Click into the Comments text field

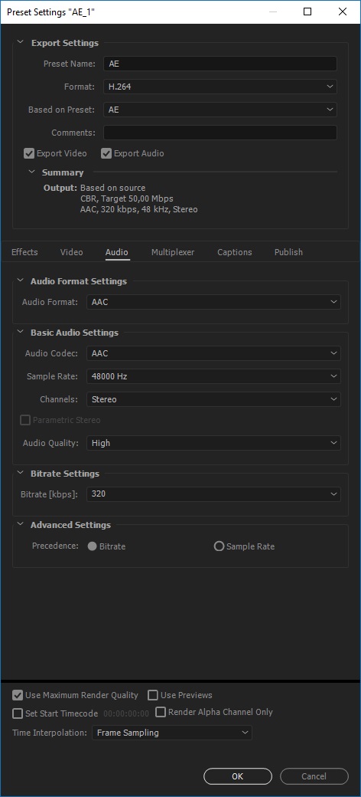(x=220, y=133)
